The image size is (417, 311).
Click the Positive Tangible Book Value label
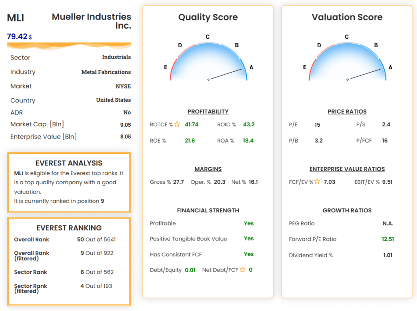tap(188, 238)
